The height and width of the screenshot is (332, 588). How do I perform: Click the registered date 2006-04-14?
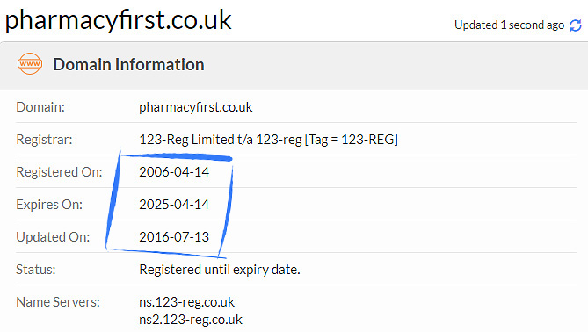point(174,172)
